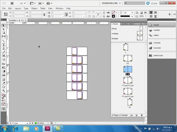Toggle constrain proportions for width and height
Viewport: 177px width, 132px height.
[x=44, y=15]
